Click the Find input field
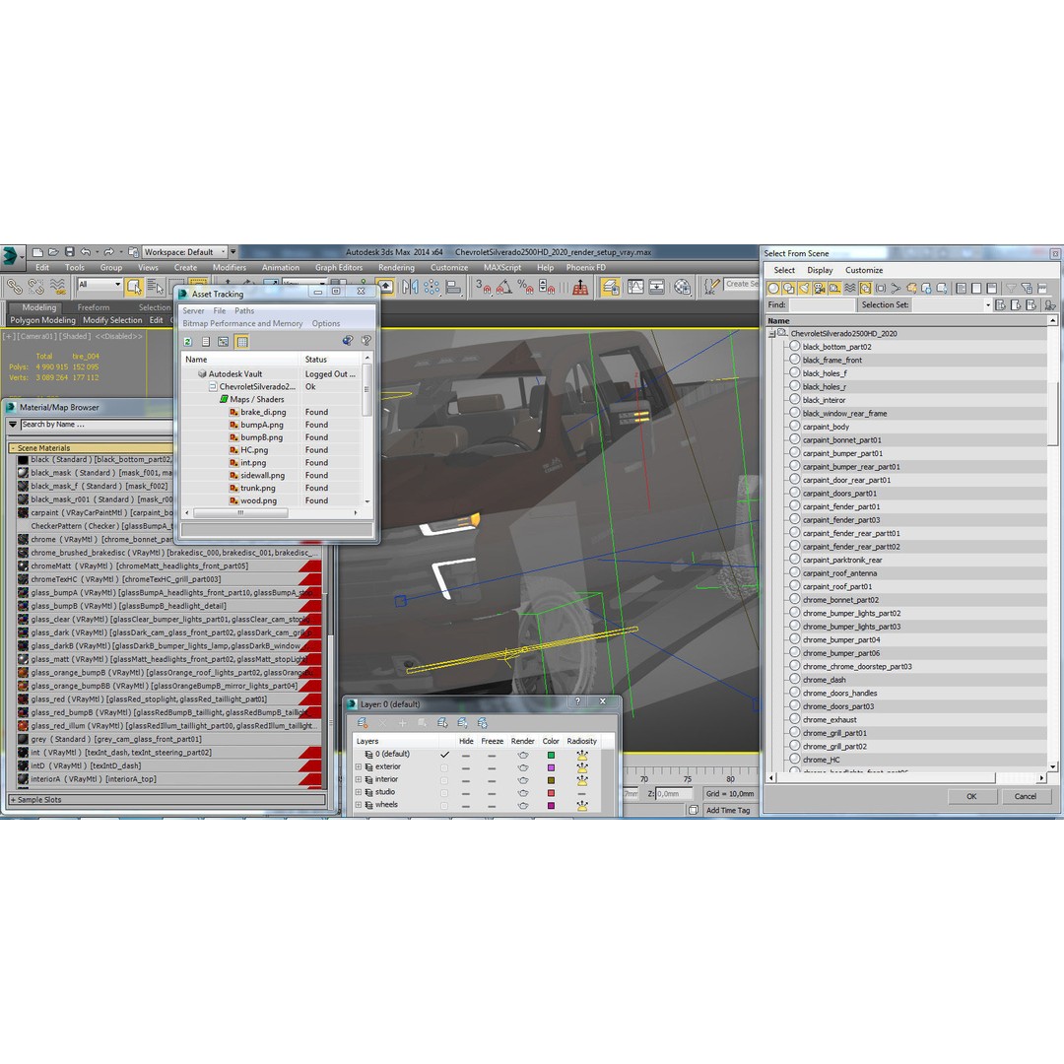 pyautogui.click(x=822, y=305)
